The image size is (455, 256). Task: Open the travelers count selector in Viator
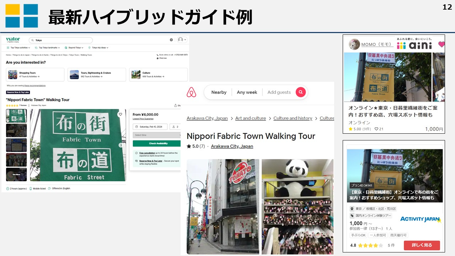coord(175,127)
